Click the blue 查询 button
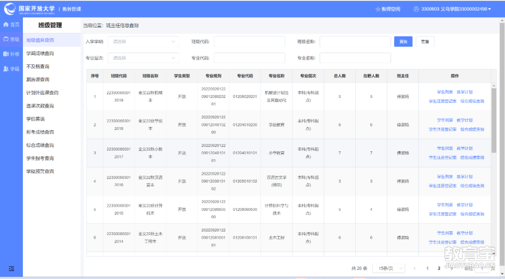The height and width of the screenshot is (279, 505). coord(403,42)
